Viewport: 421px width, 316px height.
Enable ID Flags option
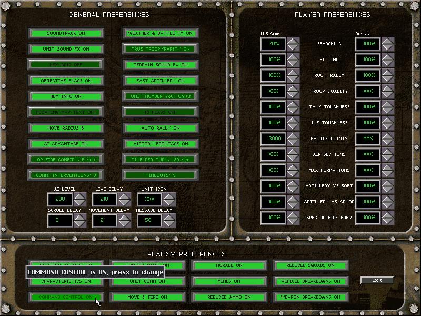click(x=161, y=112)
